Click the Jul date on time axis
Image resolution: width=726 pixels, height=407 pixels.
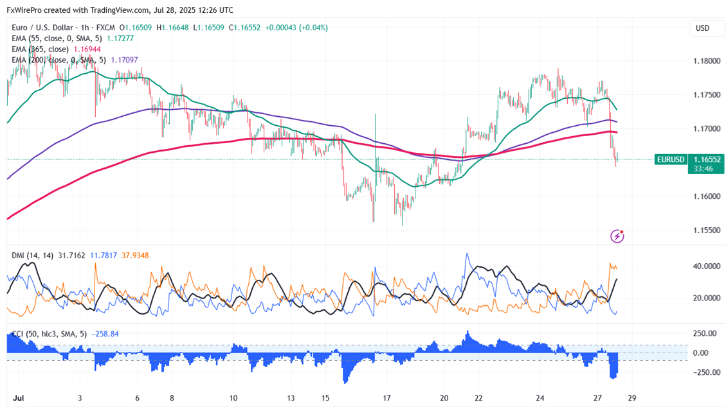(x=19, y=398)
